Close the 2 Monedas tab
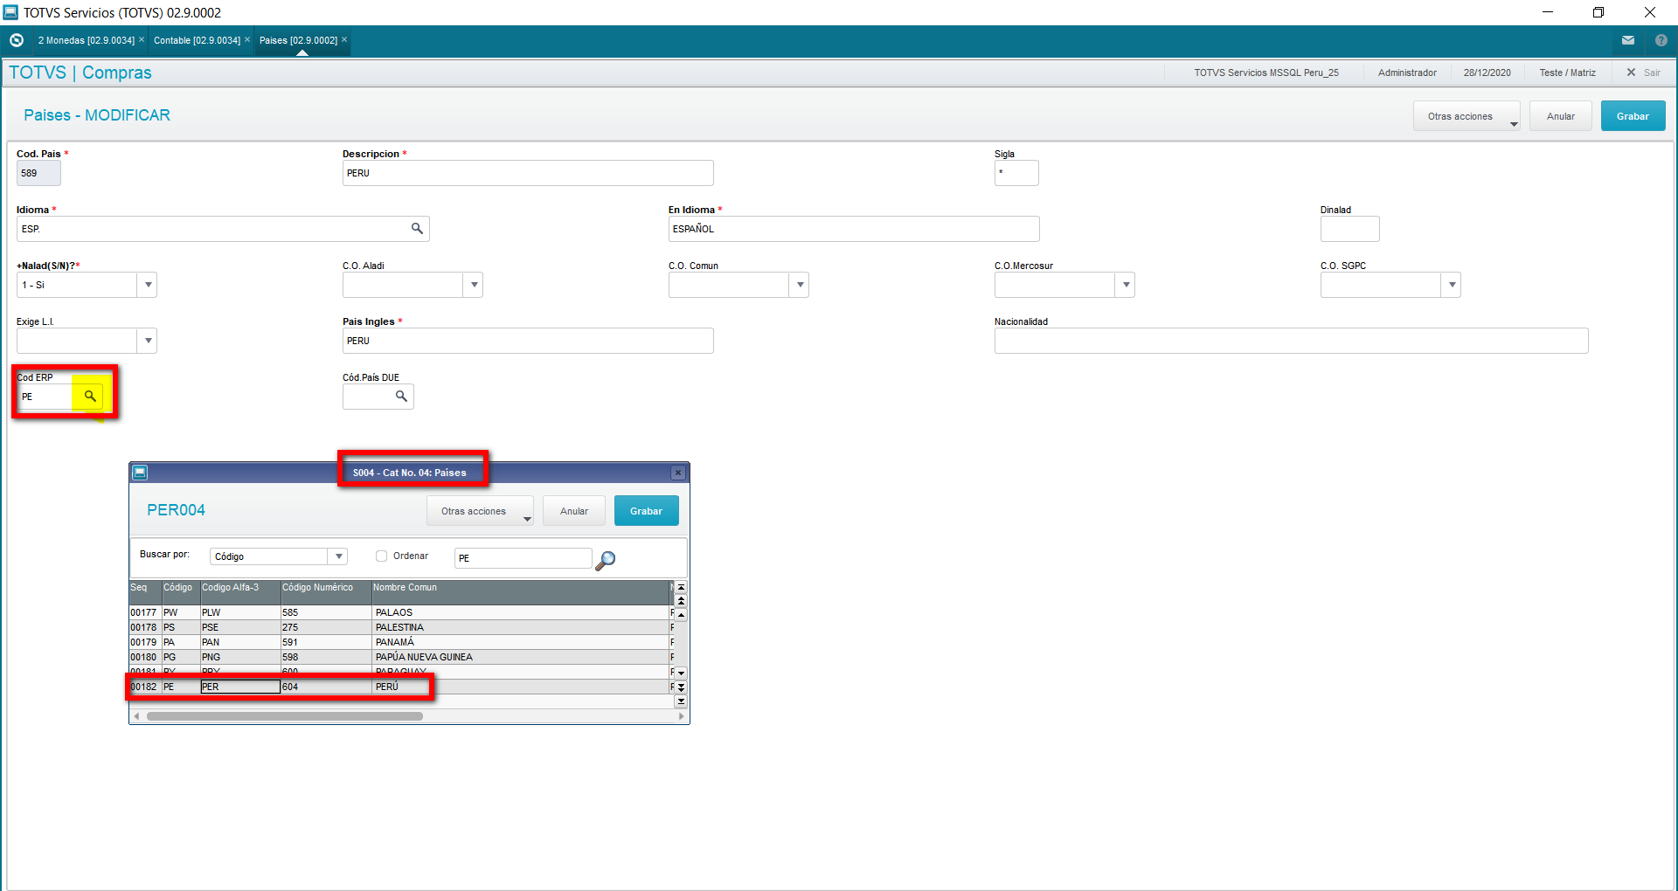1678x891 pixels. point(142,39)
